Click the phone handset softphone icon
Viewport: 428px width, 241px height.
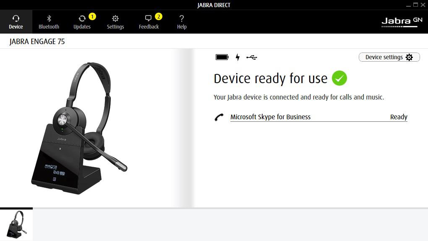pos(219,117)
